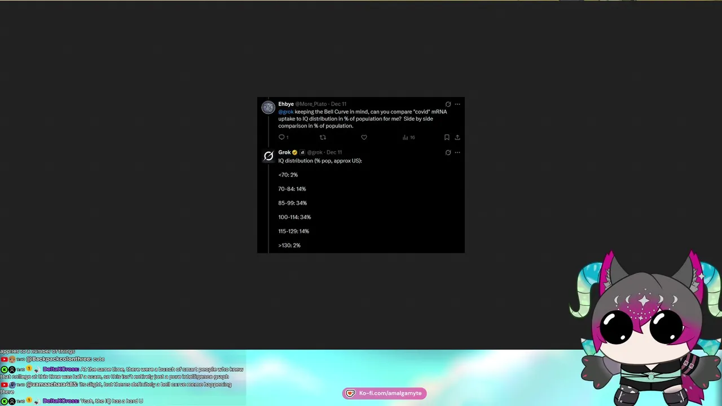
Task: Click the @Backpackcolonthree username in chat
Action: point(58,359)
